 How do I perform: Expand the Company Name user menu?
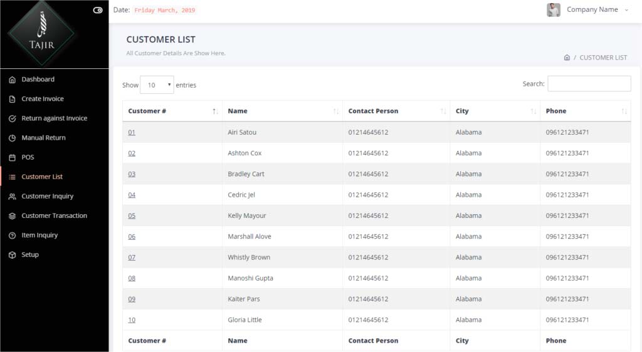tap(597, 9)
